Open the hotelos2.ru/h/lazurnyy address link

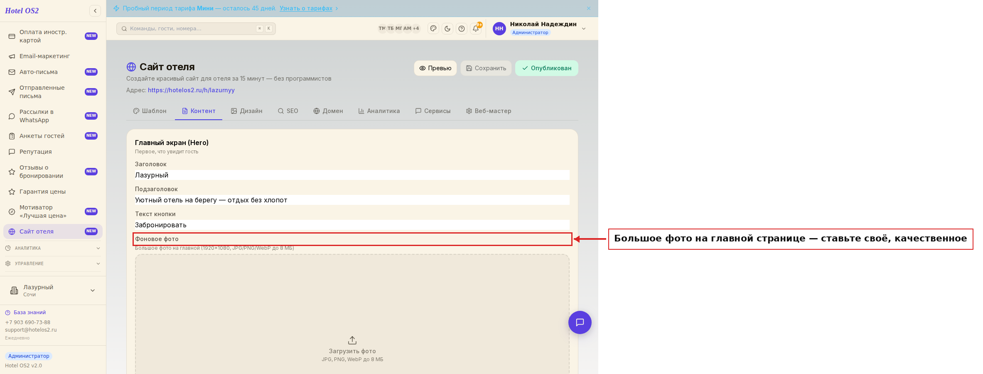(x=191, y=90)
